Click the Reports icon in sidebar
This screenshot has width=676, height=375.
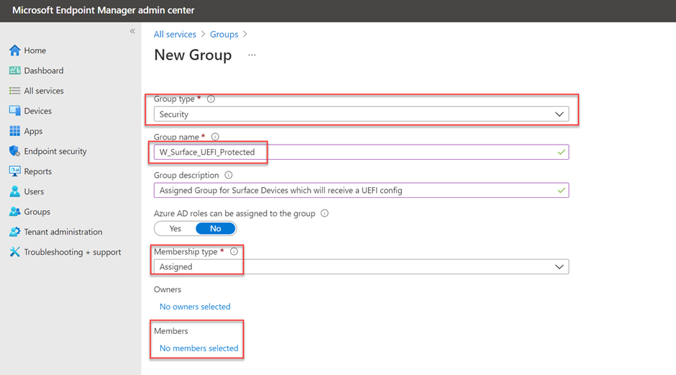[14, 171]
